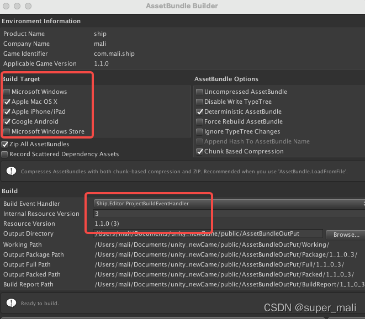The width and height of the screenshot is (365, 319).
Task: Select Resource Version '1.1.0 (3)' text
Action: (x=107, y=224)
